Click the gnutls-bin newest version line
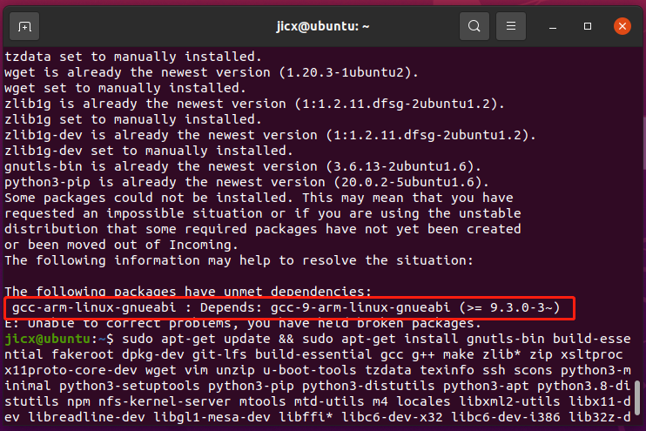 point(243,166)
